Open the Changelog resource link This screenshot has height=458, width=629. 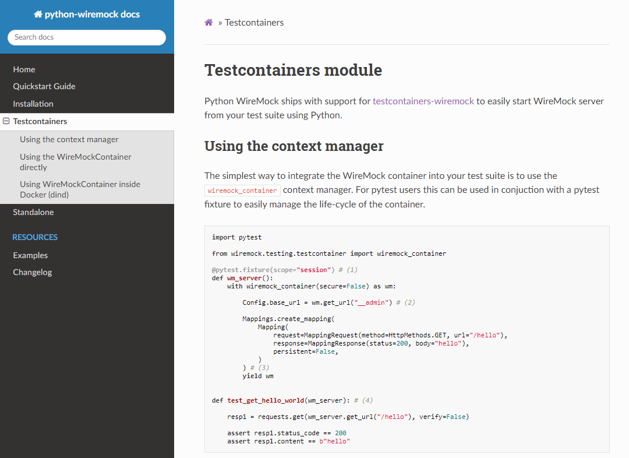click(x=33, y=272)
